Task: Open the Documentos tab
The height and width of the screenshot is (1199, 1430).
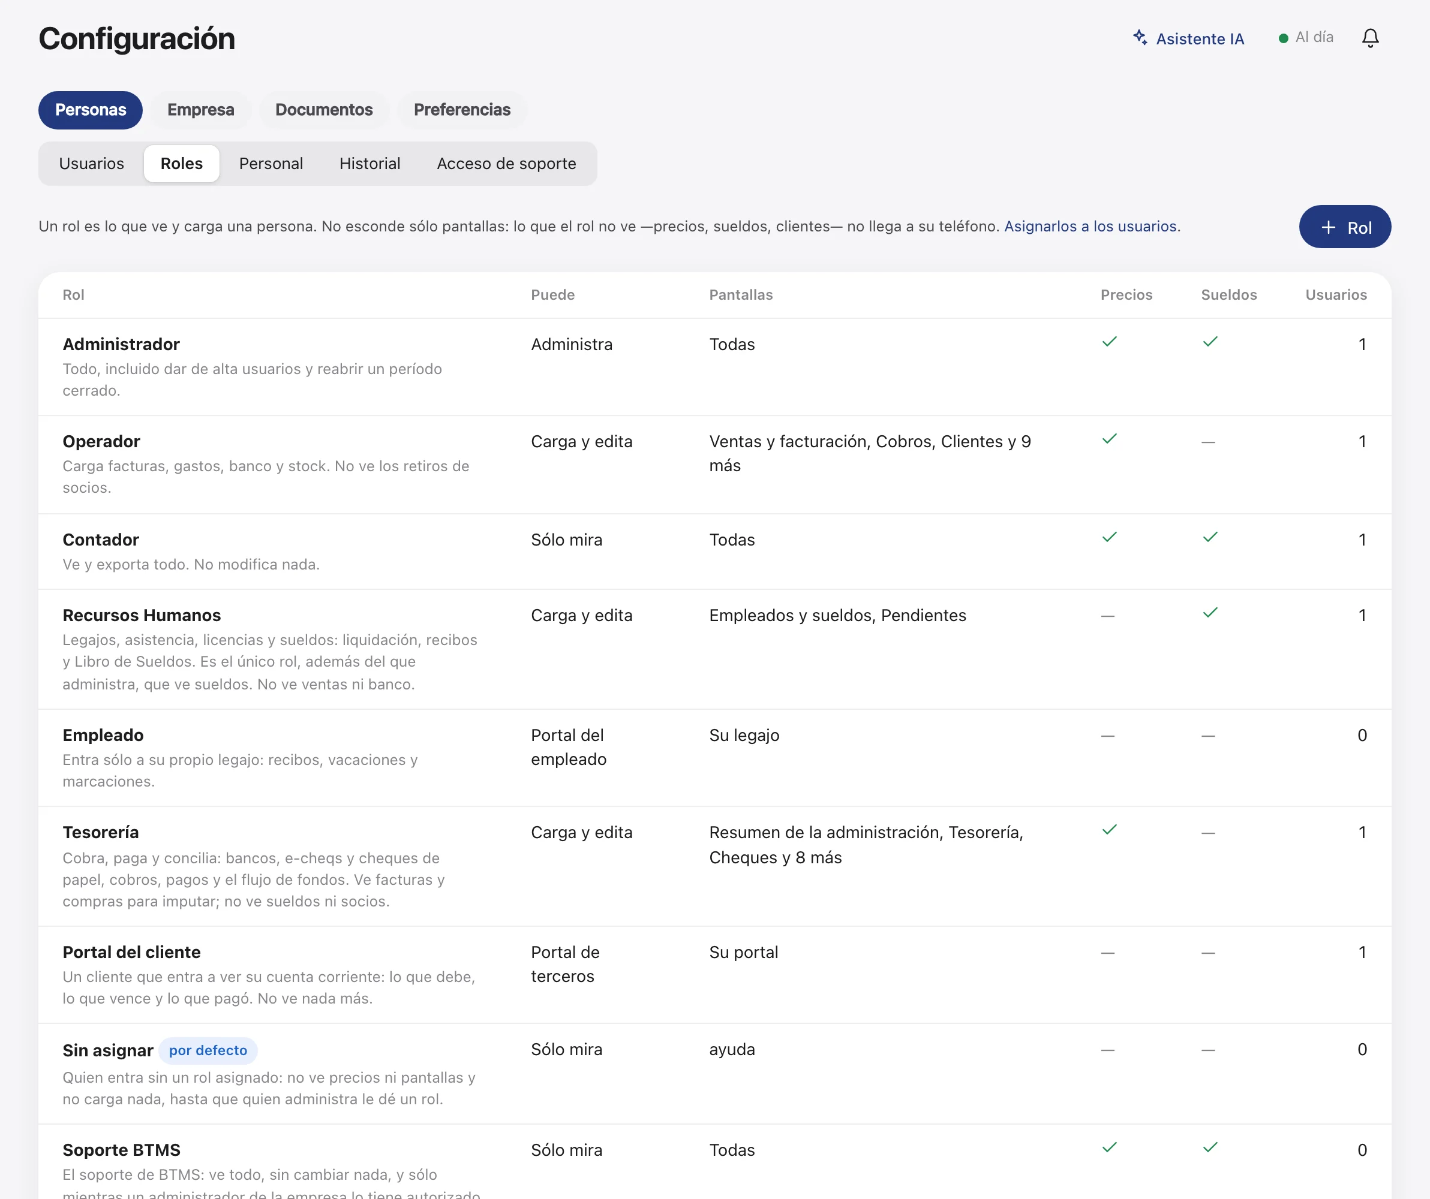Action: tap(324, 110)
